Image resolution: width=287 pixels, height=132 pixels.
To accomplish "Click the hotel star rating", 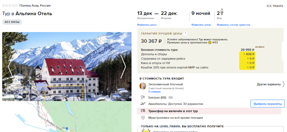I will pos(10,6).
